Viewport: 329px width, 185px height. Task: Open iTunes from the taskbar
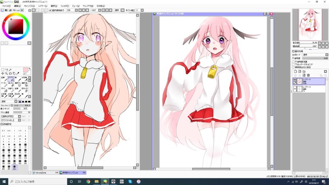139,181
